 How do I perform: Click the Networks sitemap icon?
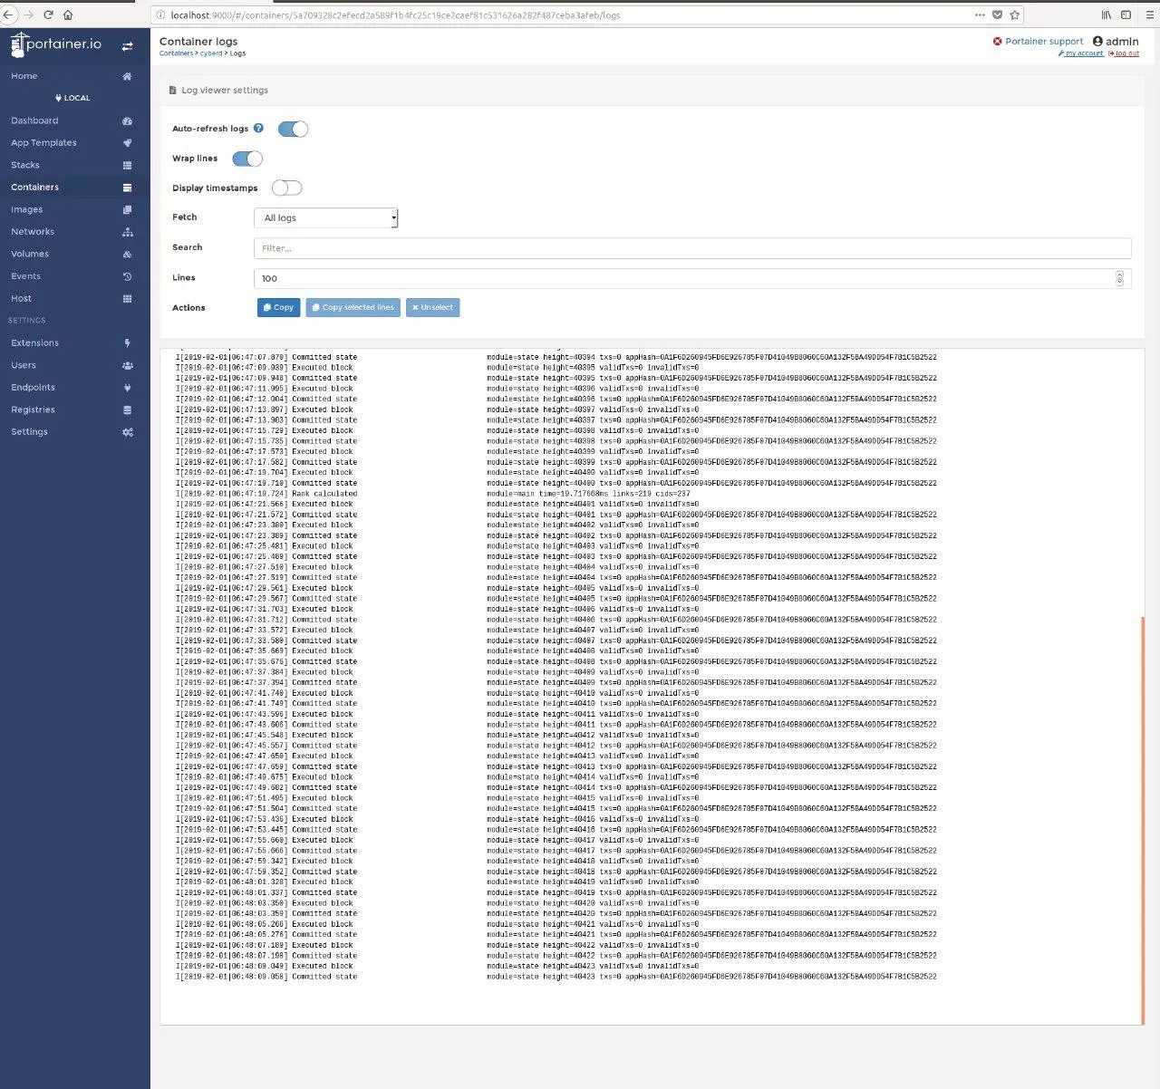(x=127, y=232)
